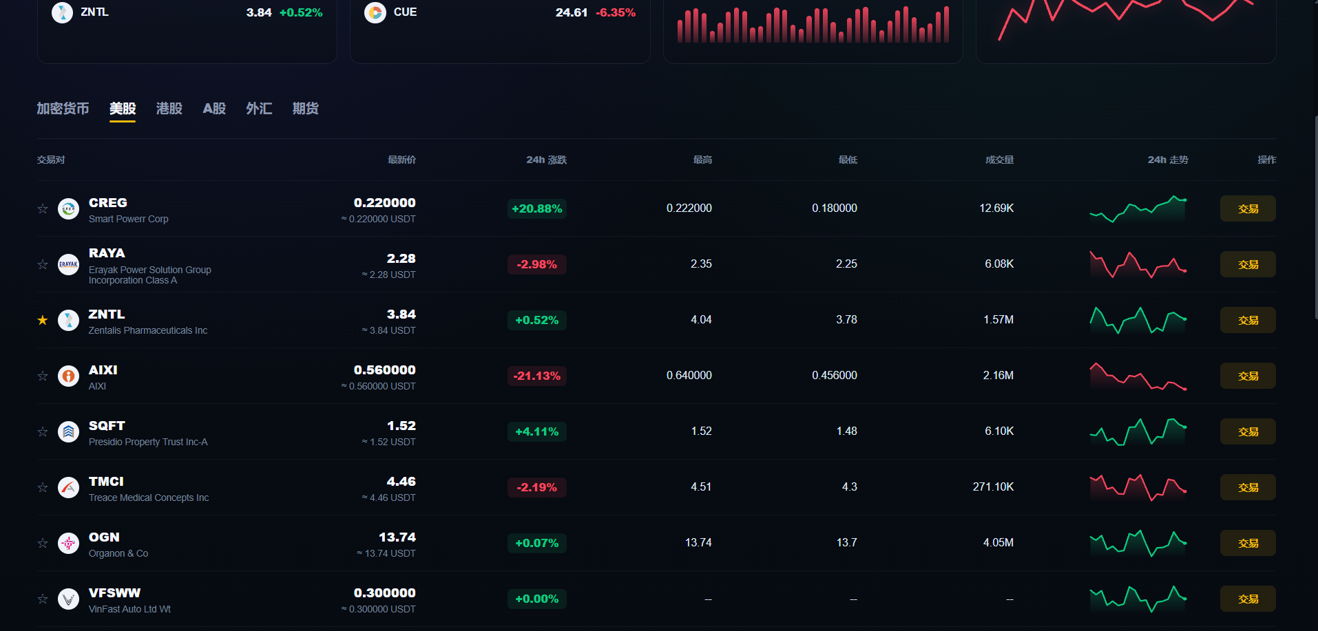Favorite the CREG star icon
Image resolution: width=1318 pixels, height=631 pixels.
[x=43, y=208]
